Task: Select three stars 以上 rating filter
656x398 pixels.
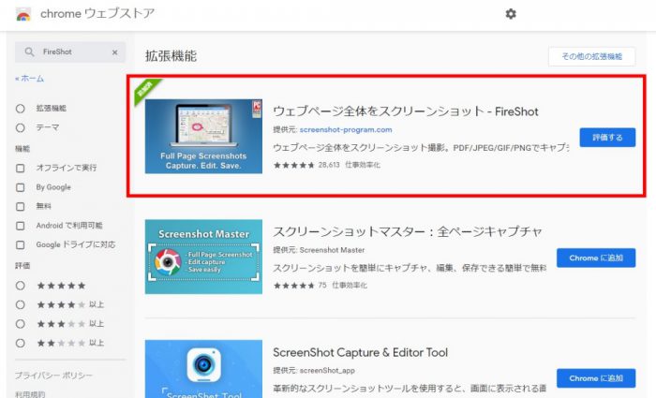Action: coord(20,324)
